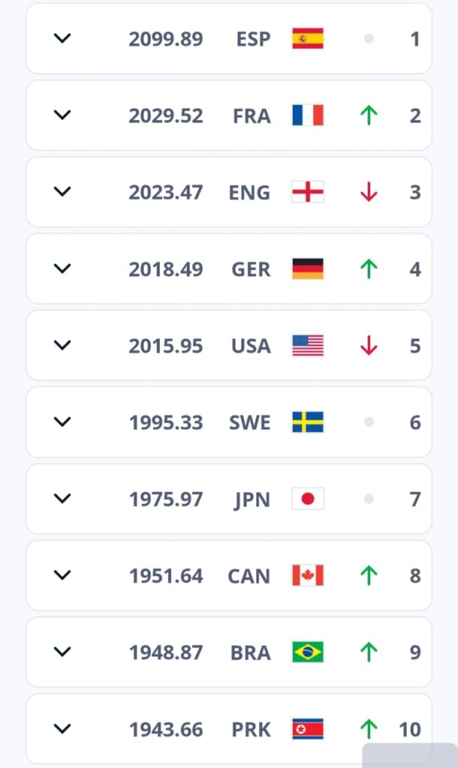Click the France flag icon

point(308,115)
